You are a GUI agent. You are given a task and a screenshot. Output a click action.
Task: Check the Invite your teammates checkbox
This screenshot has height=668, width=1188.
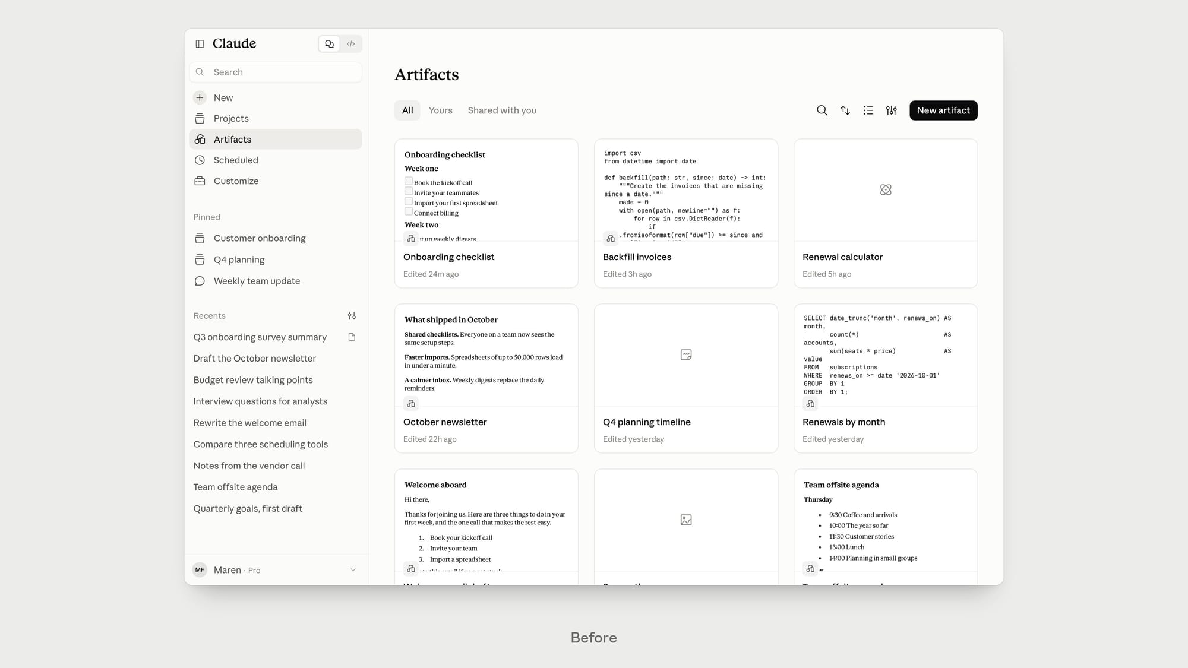click(409, 191)
